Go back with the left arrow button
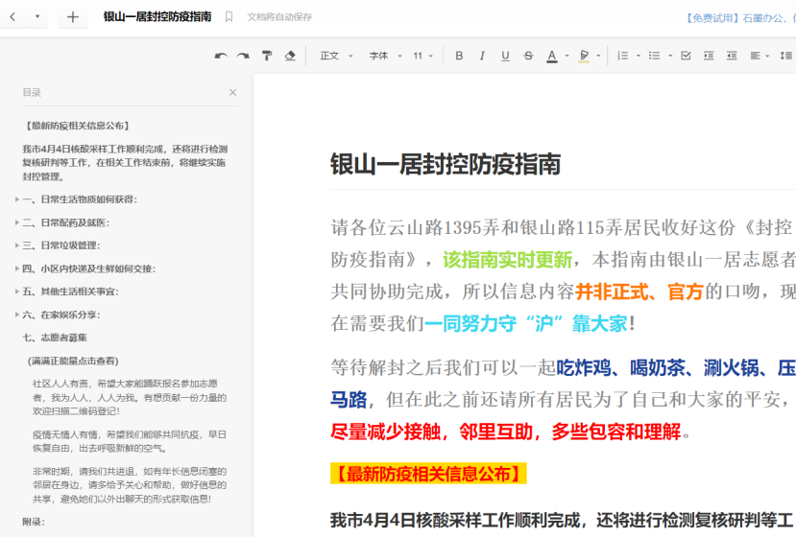796x537 pixels. pyautogui.click(x=12, y=16)
